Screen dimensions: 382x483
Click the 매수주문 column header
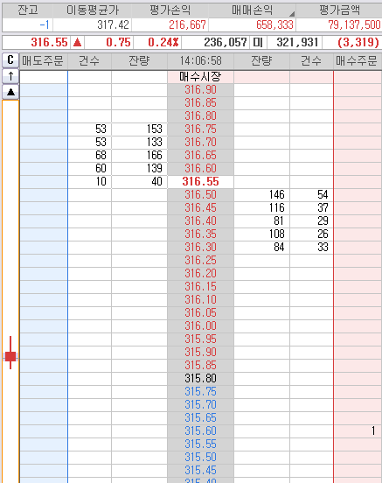[358, 60]
